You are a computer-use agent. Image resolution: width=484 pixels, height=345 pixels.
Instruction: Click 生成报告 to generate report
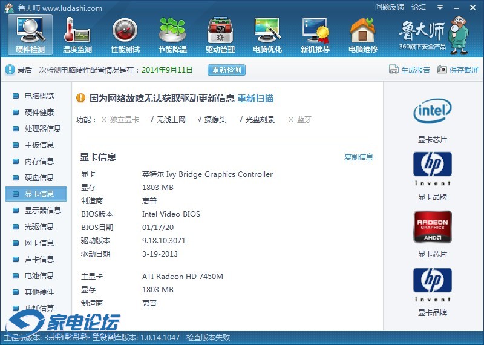(x=410, y=70)
